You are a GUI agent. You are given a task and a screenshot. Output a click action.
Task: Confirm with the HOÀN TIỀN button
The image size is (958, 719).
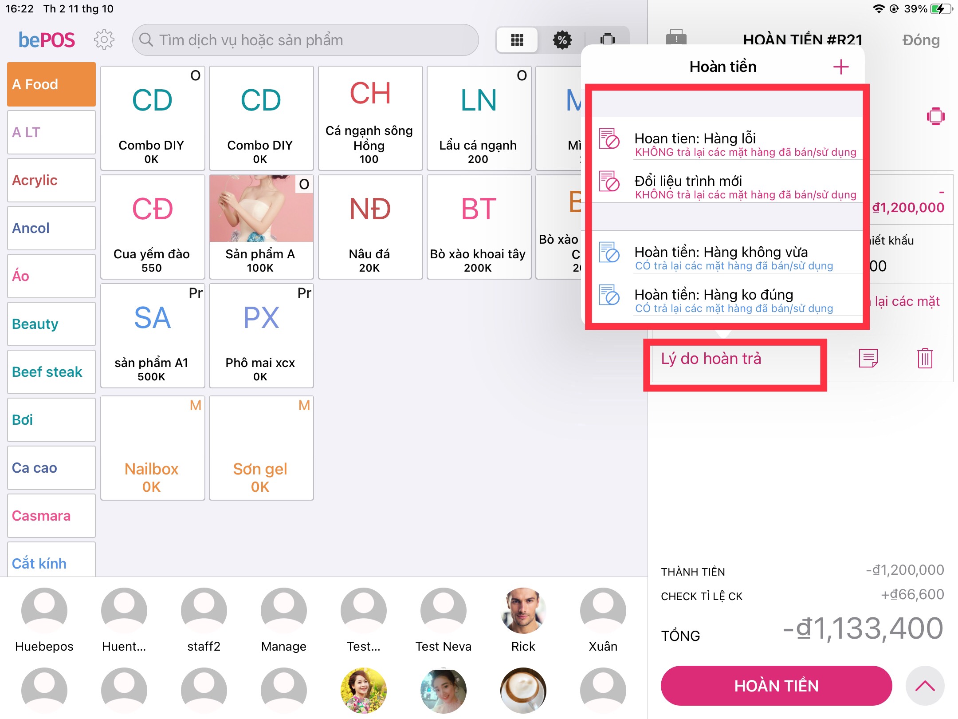tap(776, 686)
